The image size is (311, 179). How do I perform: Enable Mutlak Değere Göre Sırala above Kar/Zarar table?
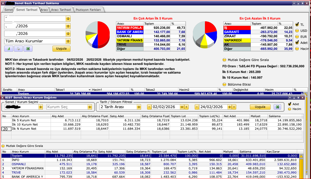3,146
